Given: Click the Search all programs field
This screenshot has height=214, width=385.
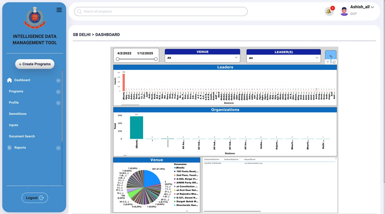Looking at the screenshot, I should click(161, 12).
